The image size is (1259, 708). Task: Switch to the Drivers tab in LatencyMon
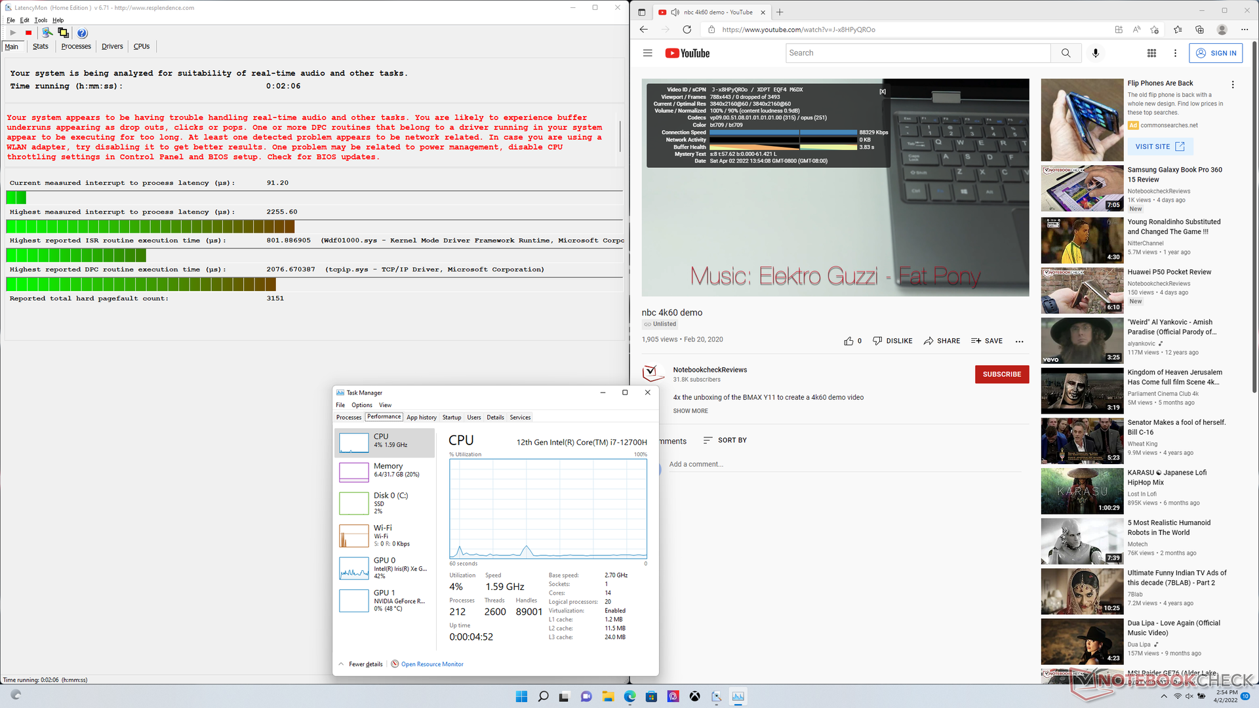coord(112,47)
